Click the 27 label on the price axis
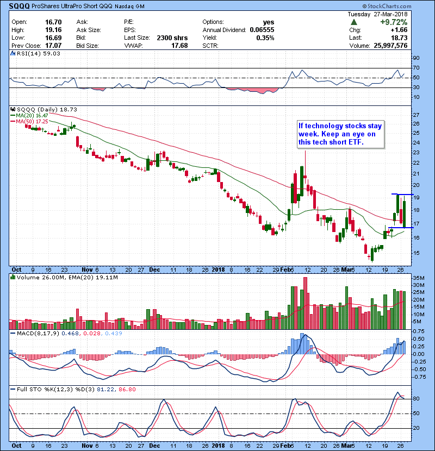Screen dimensions: 435x451 [416, 115]
